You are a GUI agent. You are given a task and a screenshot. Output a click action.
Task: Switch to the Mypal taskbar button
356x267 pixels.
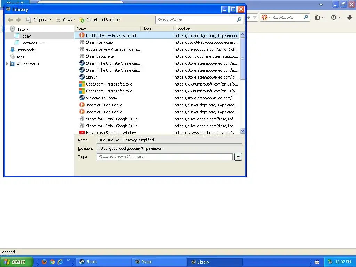coord(159,262)
